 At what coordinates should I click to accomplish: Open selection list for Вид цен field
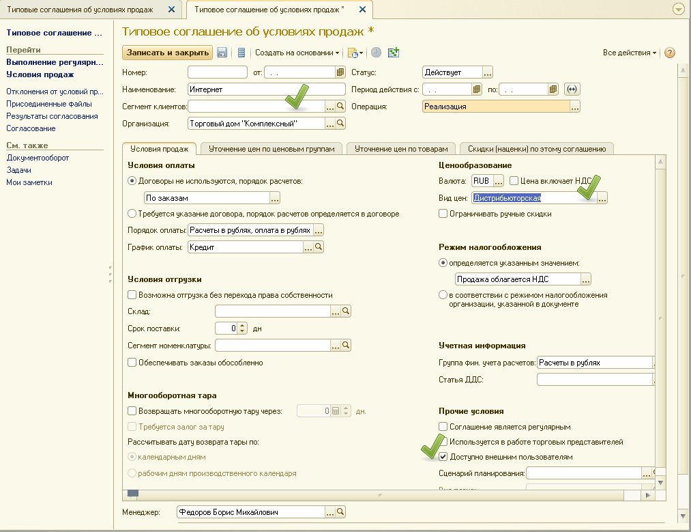tap(602, 198)
